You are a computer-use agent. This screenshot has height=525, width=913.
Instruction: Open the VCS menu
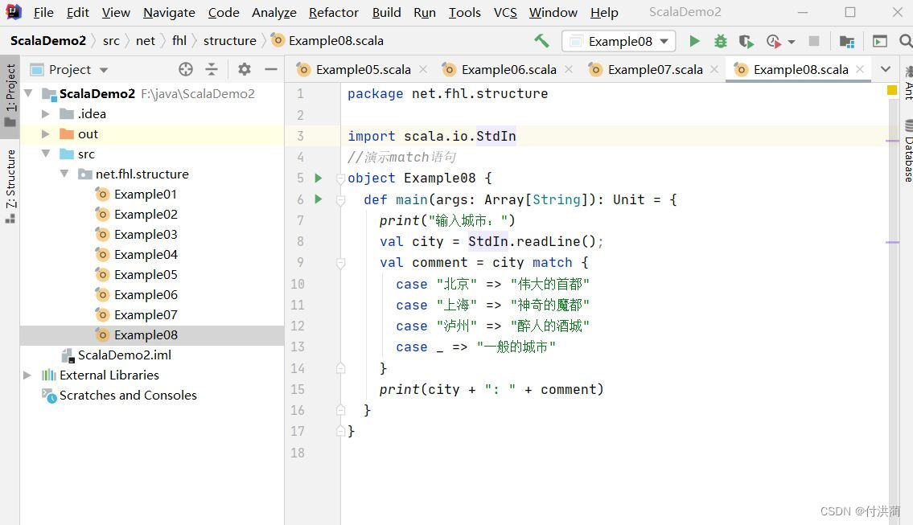click(505, 12)
